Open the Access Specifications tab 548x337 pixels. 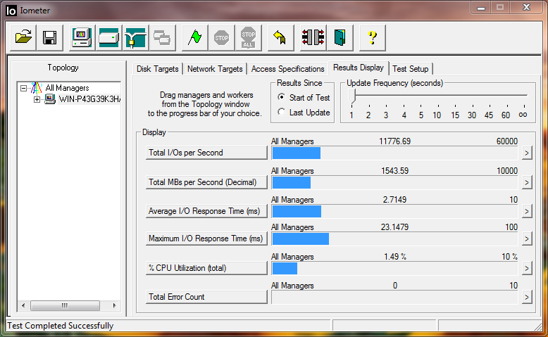point(287,69)
